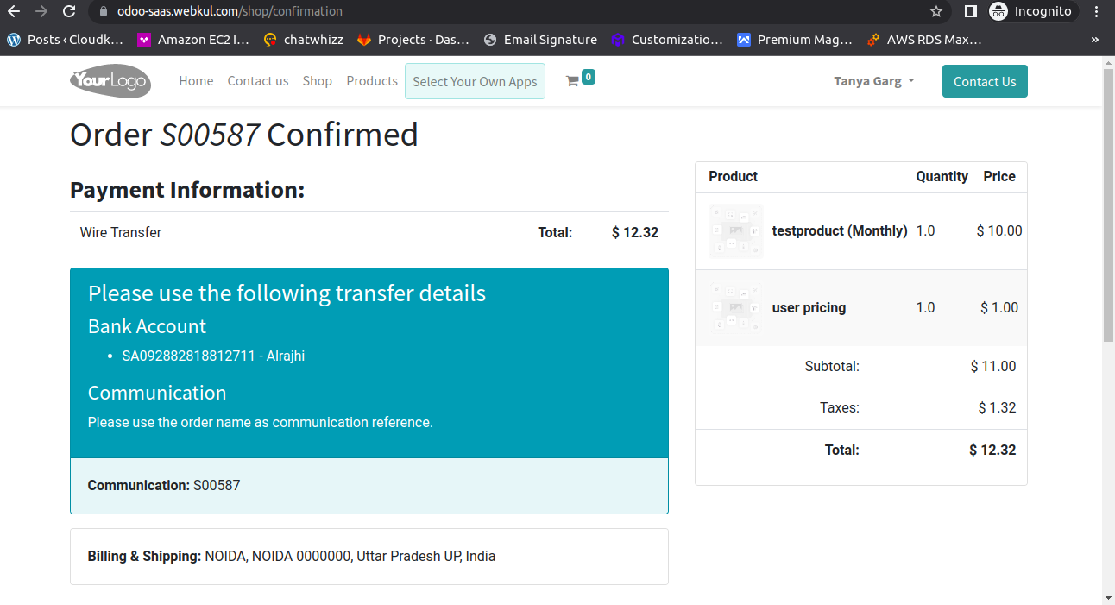
Task: Bookmark this page with the star icon
Action: tap(936, 11)
